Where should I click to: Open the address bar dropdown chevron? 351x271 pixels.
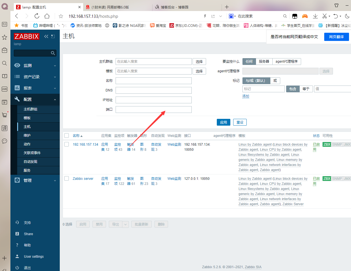(x=220, y=16)
